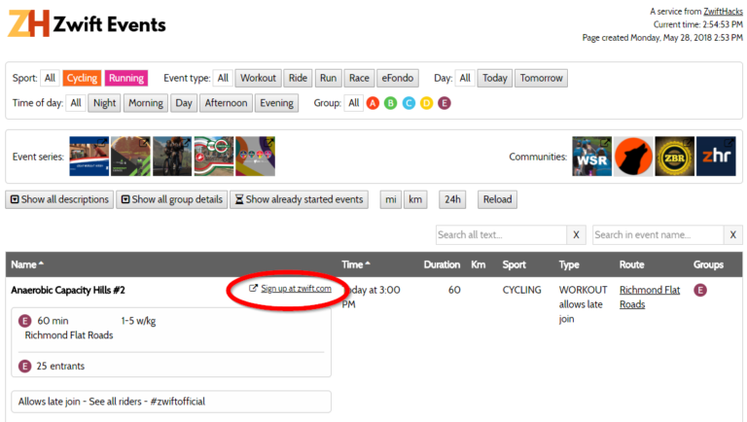This screenshot has height=422, width=747.
Task: Clear the Search all text field
Action: click(576, 234)
